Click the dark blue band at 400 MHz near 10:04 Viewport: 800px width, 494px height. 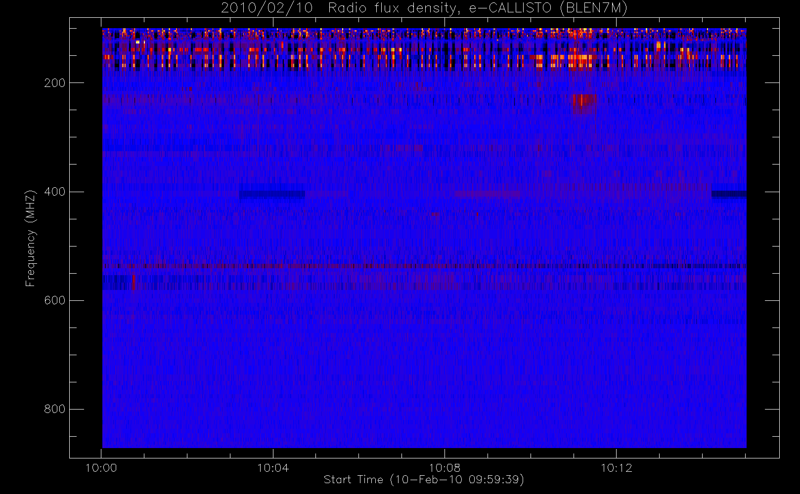point(272,195)
